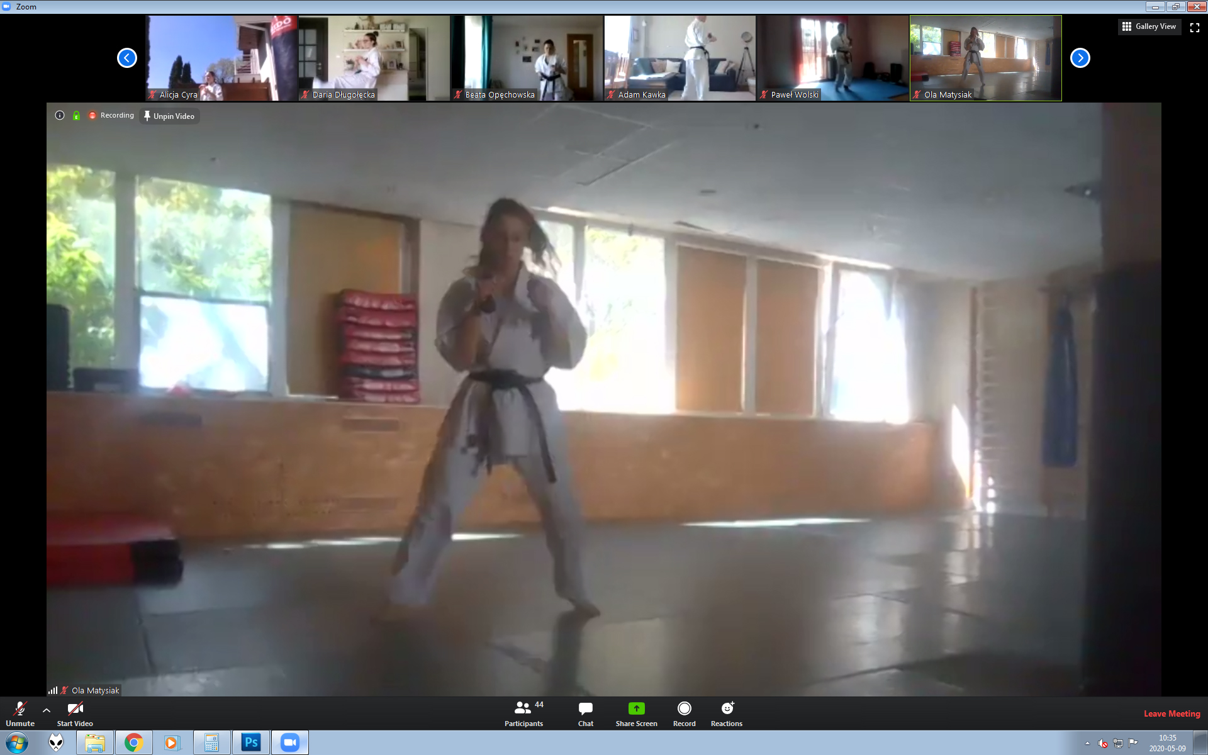Open the Participants panel
1208x755 pixels.
[524, 714]
